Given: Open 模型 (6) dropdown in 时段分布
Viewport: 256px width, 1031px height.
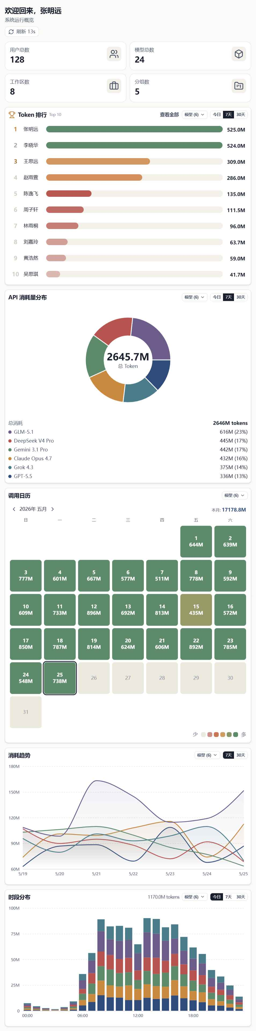Looking at the screenshot, I should (194, 897).
